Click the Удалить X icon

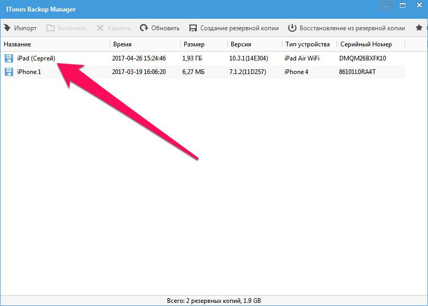[100, 28]
